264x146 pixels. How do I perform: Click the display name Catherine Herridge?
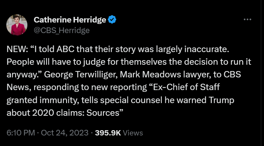[x=70, y=20]
